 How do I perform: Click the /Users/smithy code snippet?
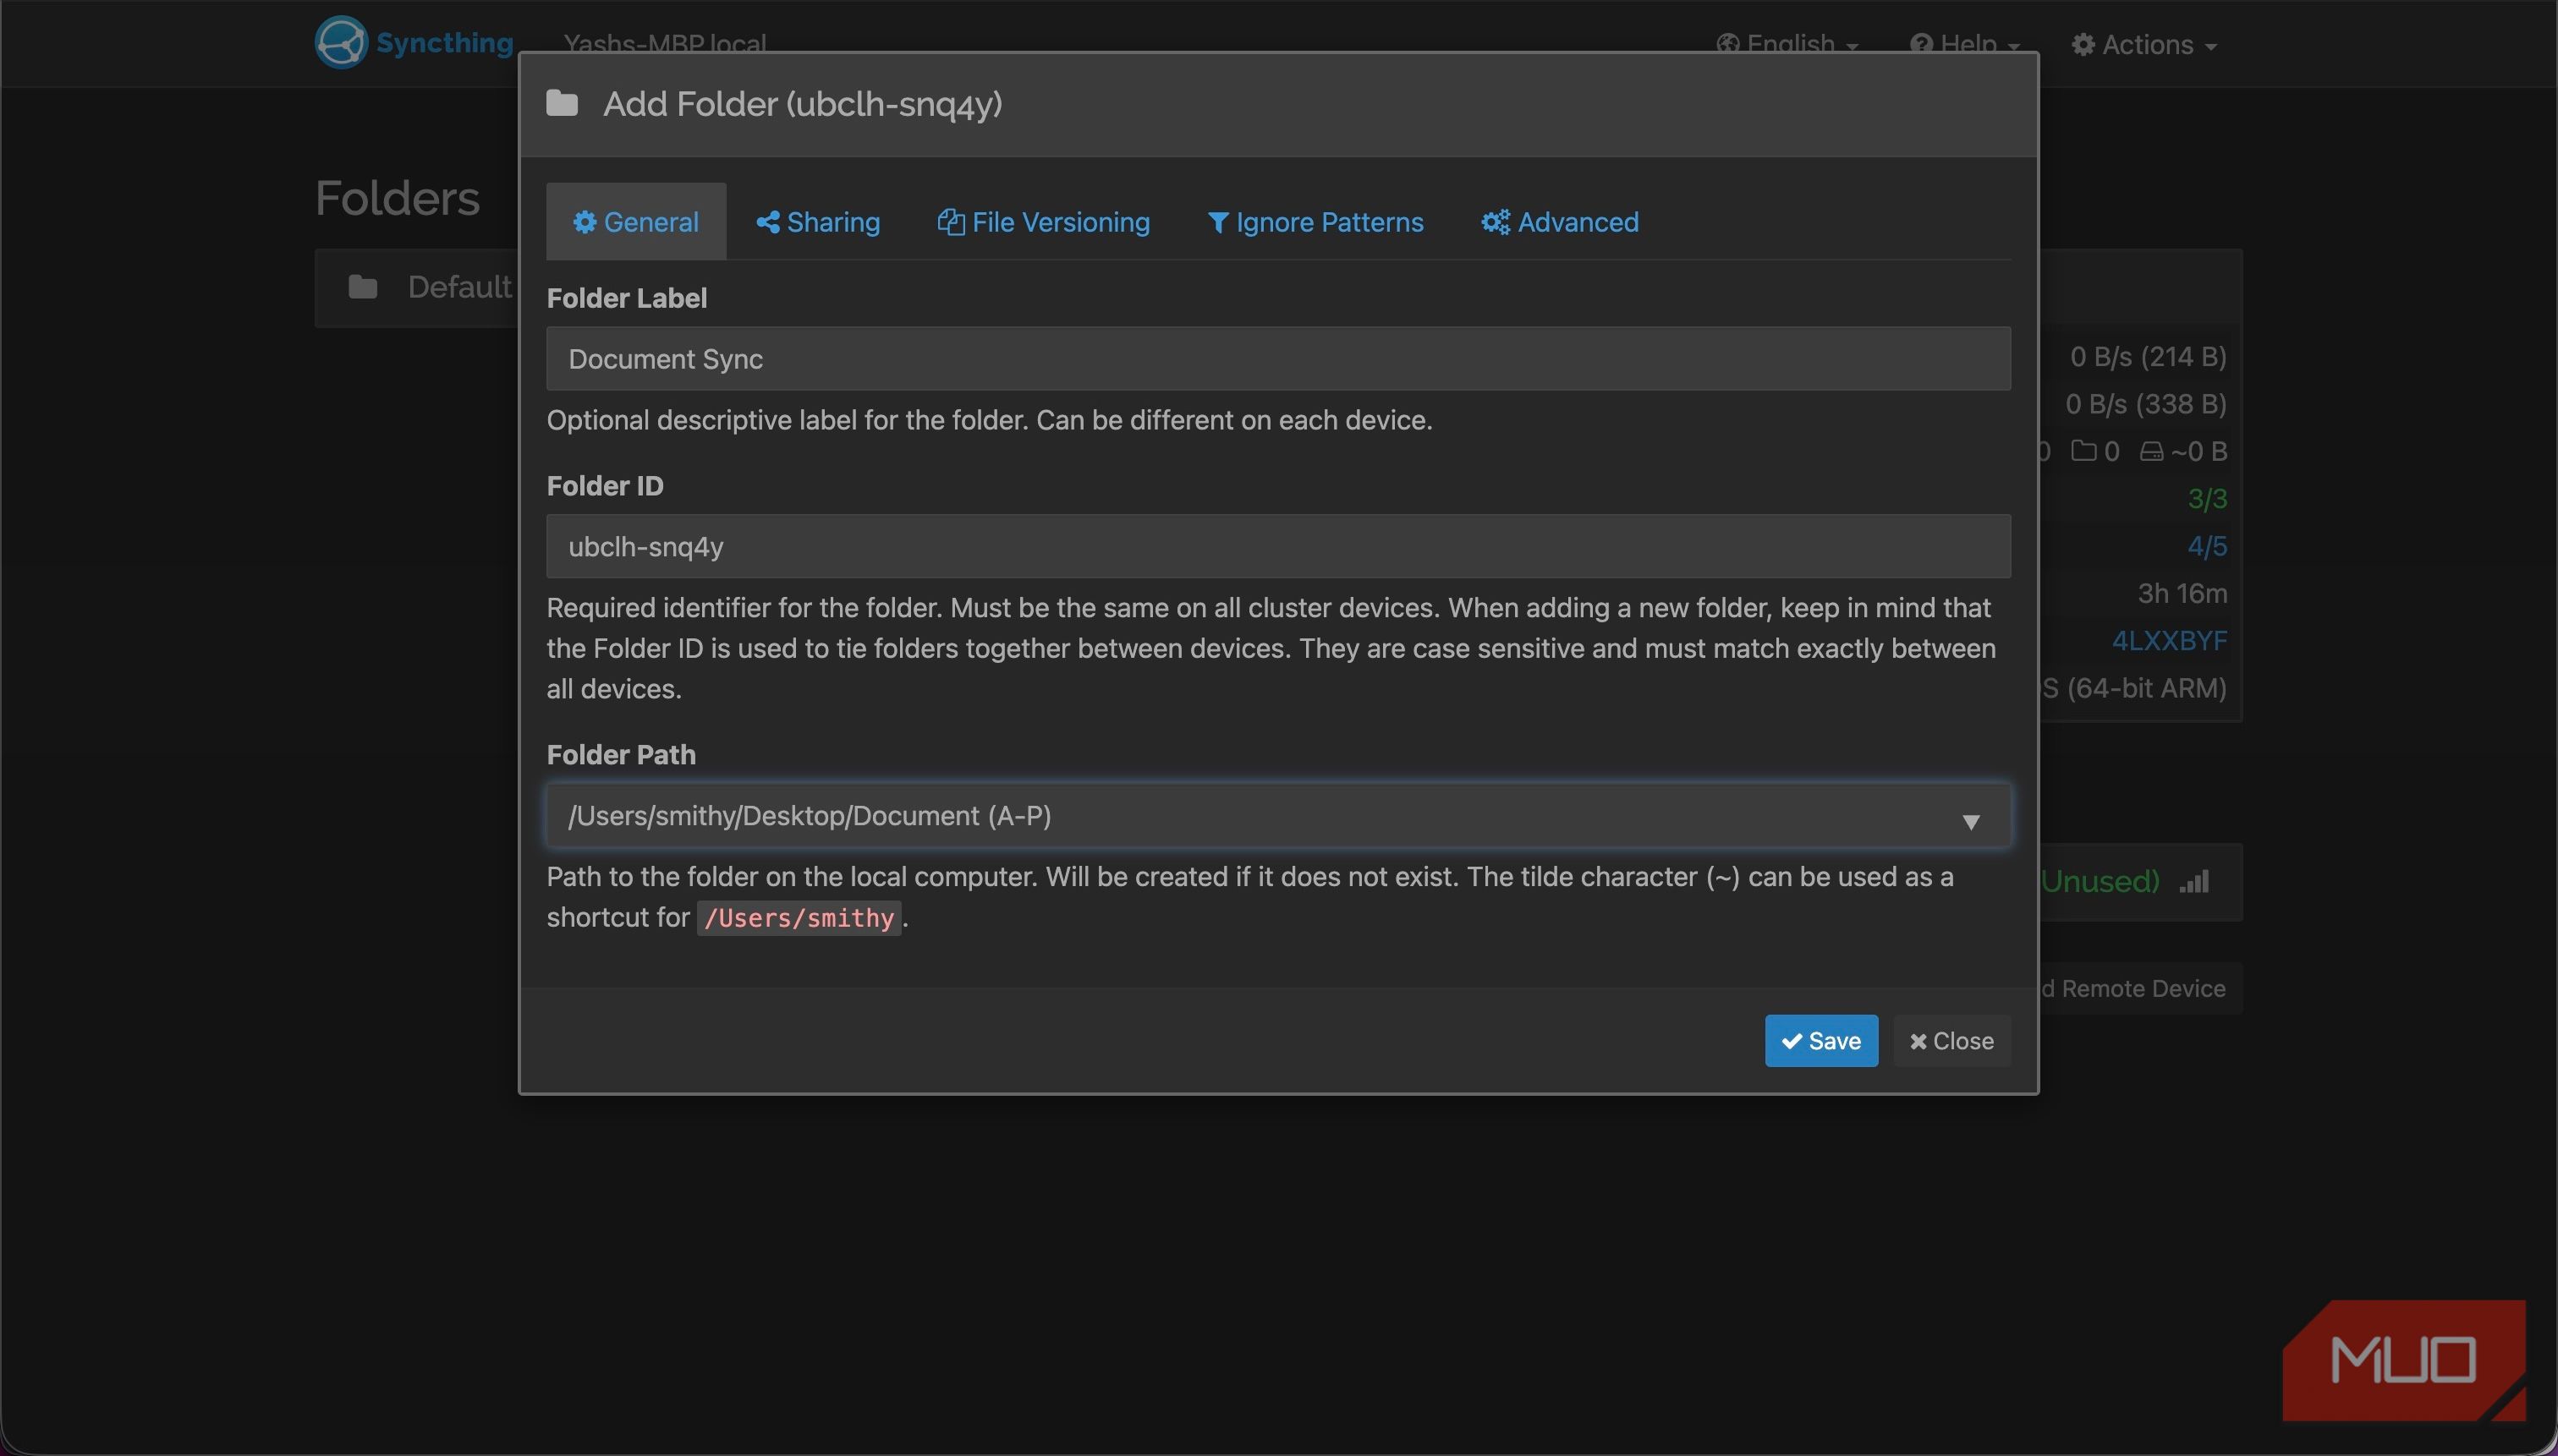[x=799, y=918]
